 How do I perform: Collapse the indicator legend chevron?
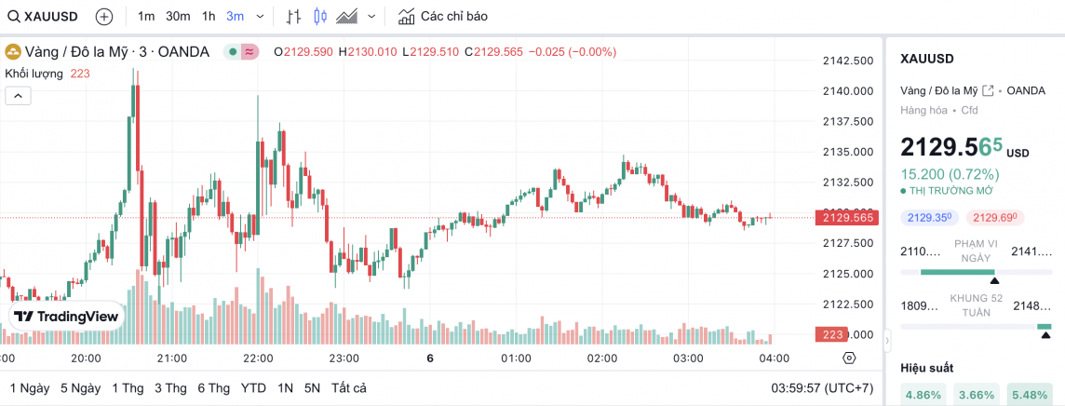pyautogui.click(x=19, y=95)
